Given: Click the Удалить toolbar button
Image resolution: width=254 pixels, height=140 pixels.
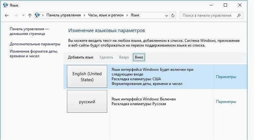Looking at the screenshot, I should pos(106,57).
